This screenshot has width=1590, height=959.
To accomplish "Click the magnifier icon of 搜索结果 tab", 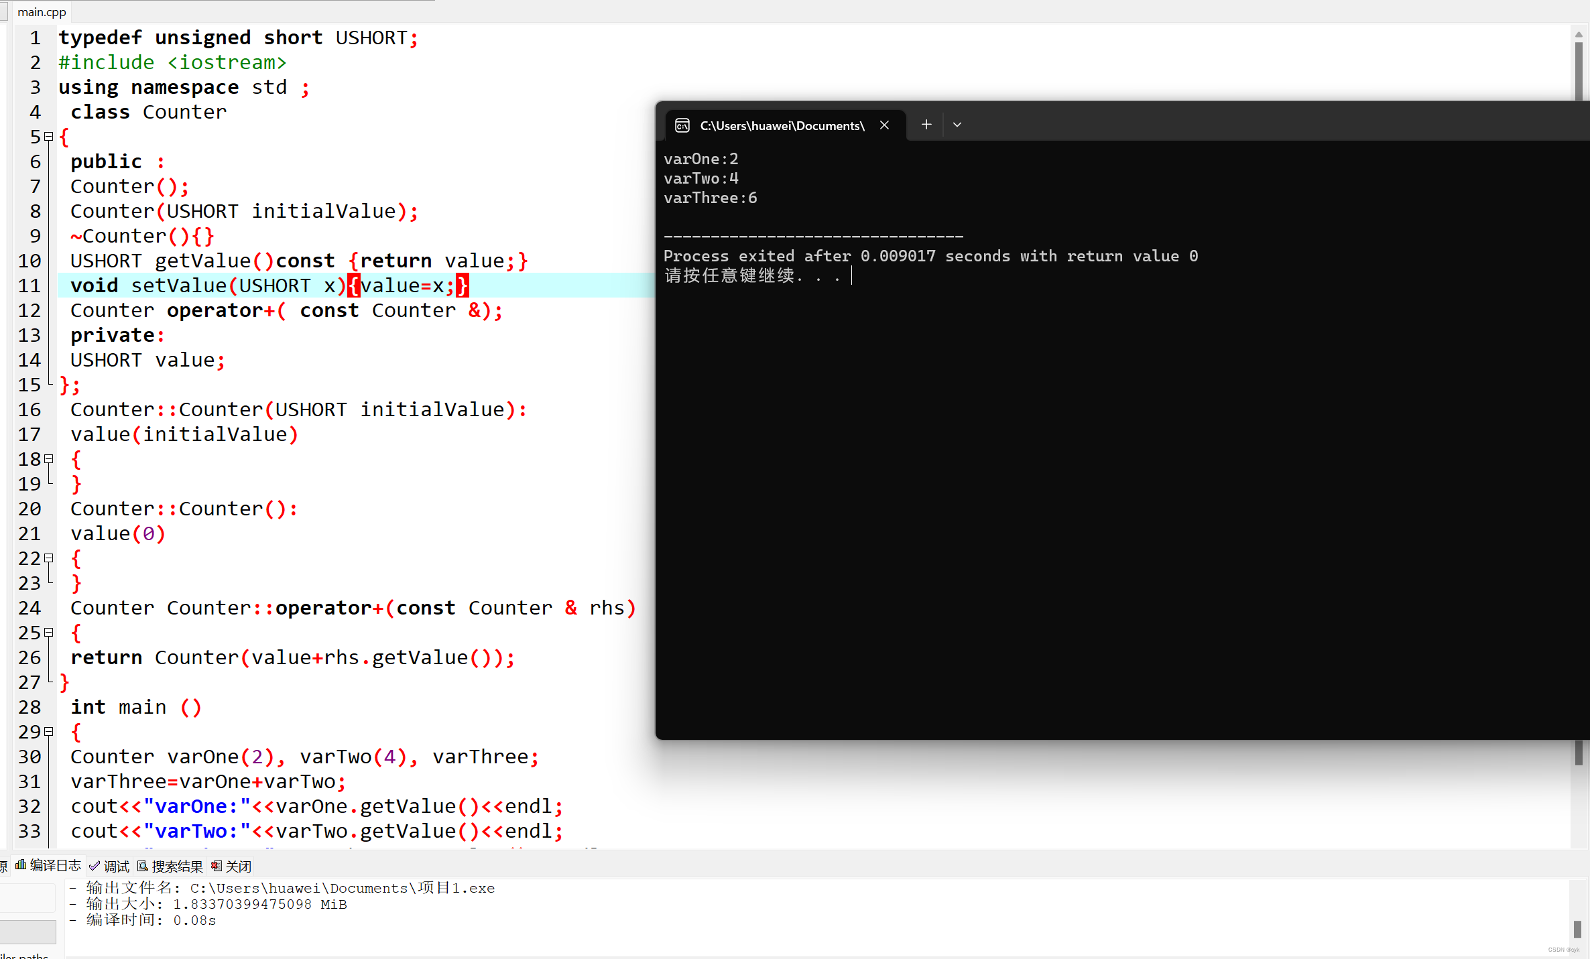I will click(143, 866).
